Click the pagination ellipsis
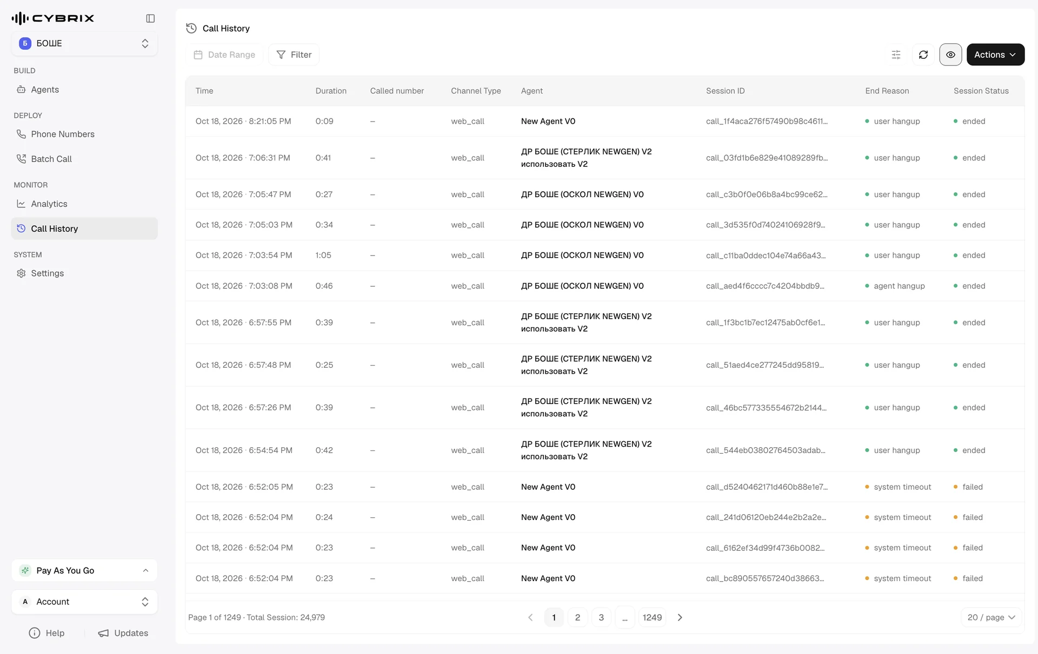This screenshot has width=1038, height=654. [x=625, y=617]
